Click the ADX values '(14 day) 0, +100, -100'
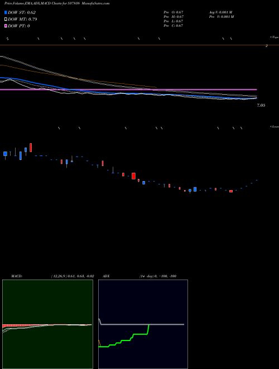Screen dimensions: 279x369 tap(158, 276)
